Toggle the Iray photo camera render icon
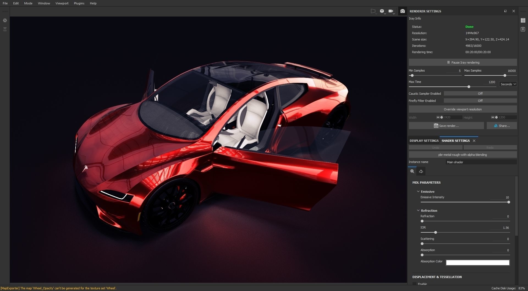Viewport: 528px width, 291px height. click(x=403, y=11)
